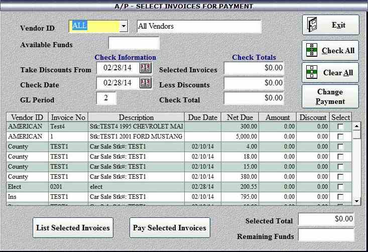The width and height of the screenshot is (368, 252).
Task: Tick Select box for County 380.00 row
Action: tap(340, 177)
